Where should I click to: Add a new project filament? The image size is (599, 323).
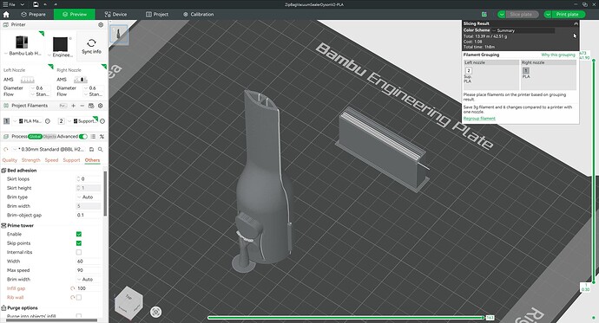pos(73,106)
